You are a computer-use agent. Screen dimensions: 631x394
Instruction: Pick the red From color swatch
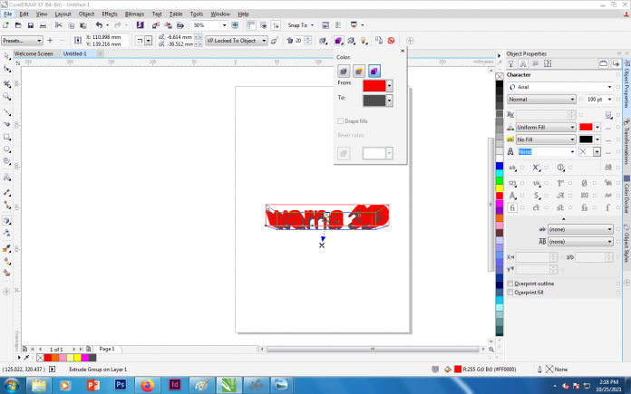click(373, 85)
